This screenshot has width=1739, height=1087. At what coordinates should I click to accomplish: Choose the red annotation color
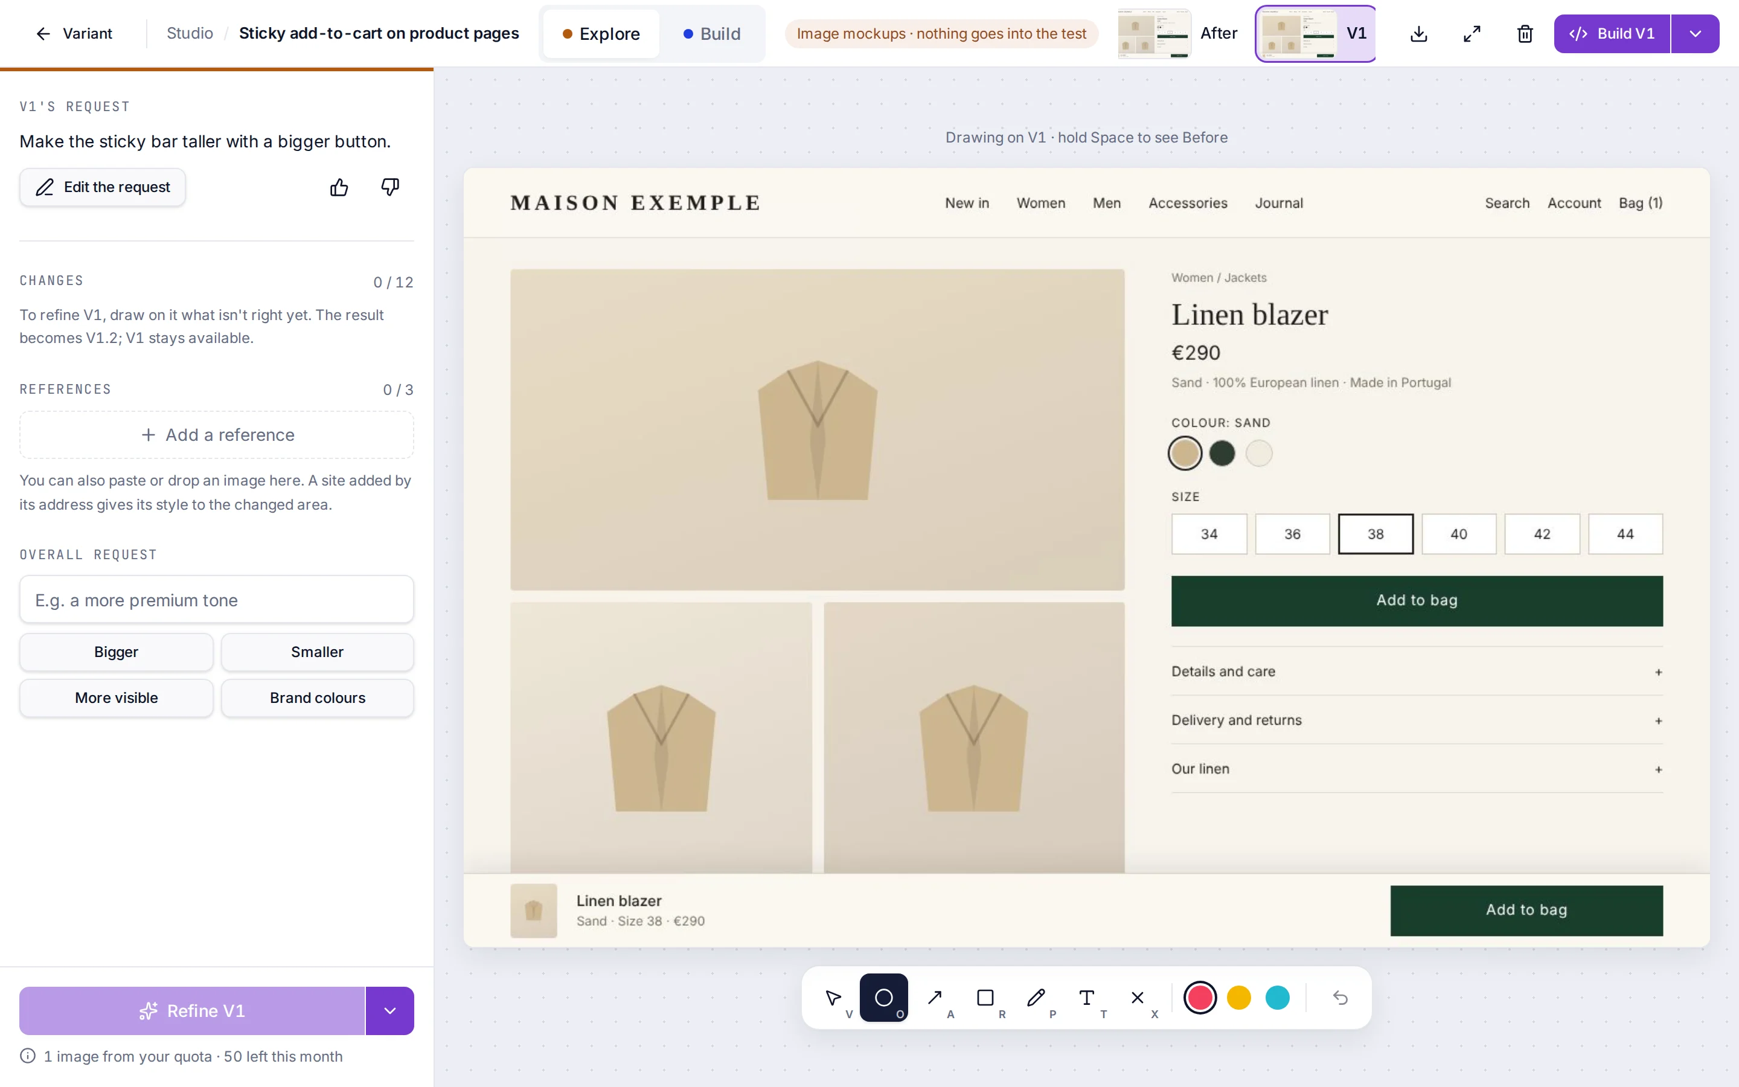click(1200, 998)
